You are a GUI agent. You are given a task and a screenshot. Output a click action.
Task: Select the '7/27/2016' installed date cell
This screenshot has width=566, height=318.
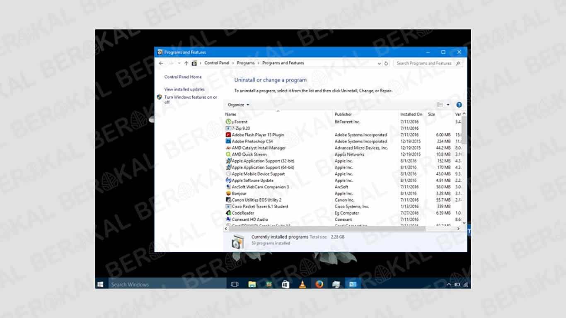click(x=409, y=213)
